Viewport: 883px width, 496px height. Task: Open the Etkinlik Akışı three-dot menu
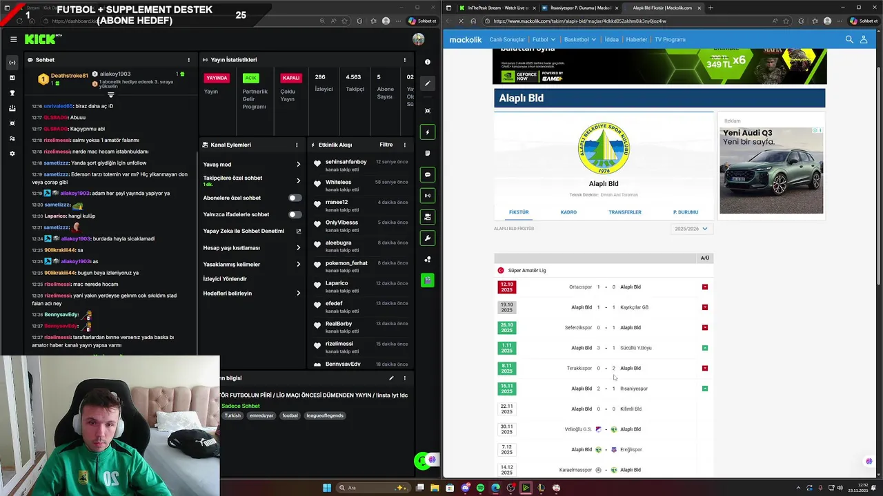tap(405, 145)
